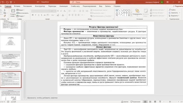Open the Рецензирование ribbon tab
183x103 pixels.
89,6
